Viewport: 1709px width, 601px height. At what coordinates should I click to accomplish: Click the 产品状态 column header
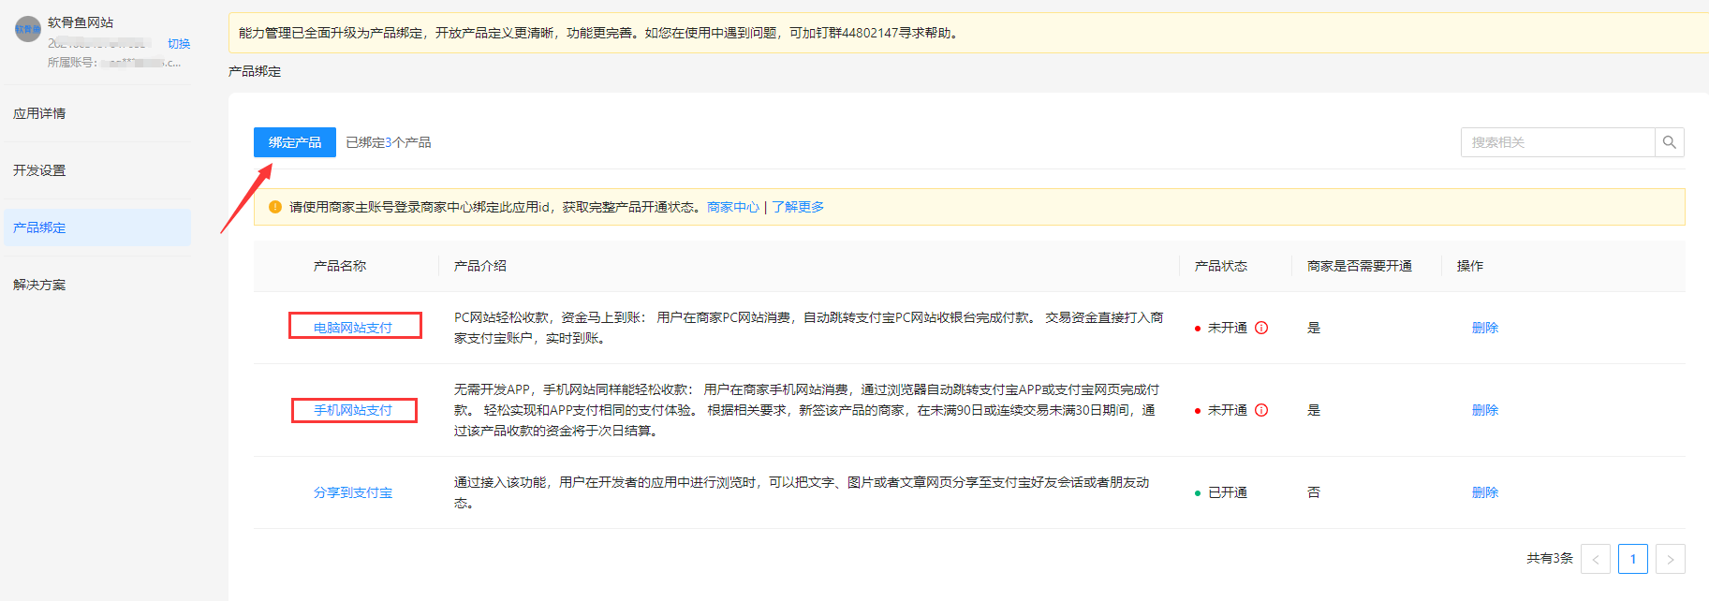tap(1221, 266)
